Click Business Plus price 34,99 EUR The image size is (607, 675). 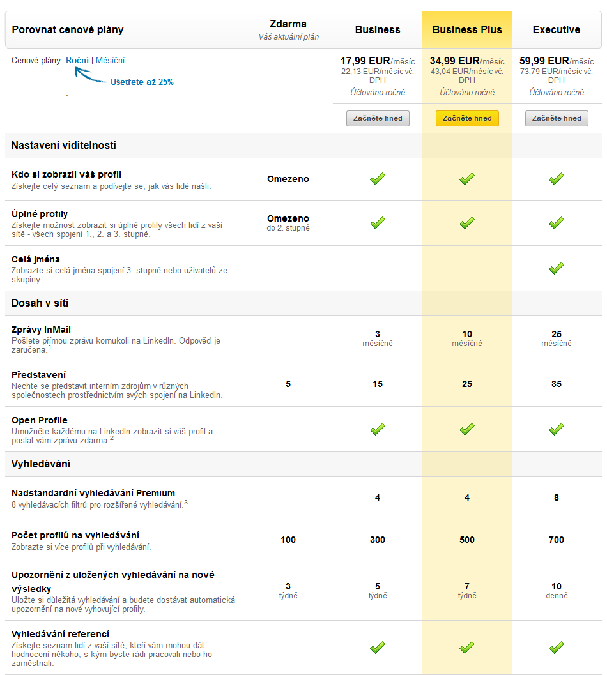click(455, 61)
